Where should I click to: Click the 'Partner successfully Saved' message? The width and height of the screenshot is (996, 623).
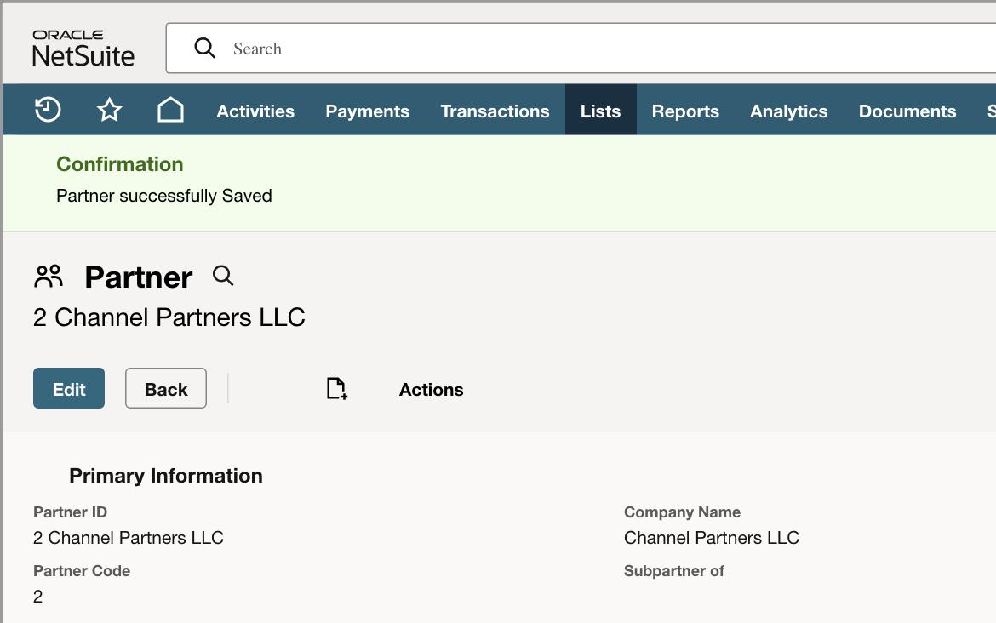164,196
